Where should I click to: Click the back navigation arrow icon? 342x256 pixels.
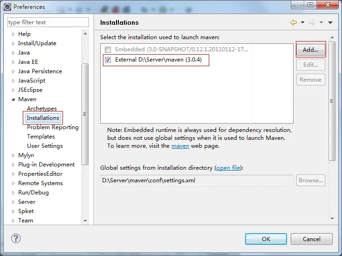294,22
